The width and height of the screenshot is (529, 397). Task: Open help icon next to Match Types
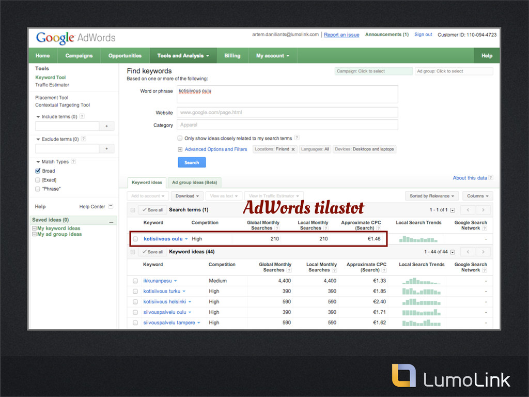[x=73, y=161]
